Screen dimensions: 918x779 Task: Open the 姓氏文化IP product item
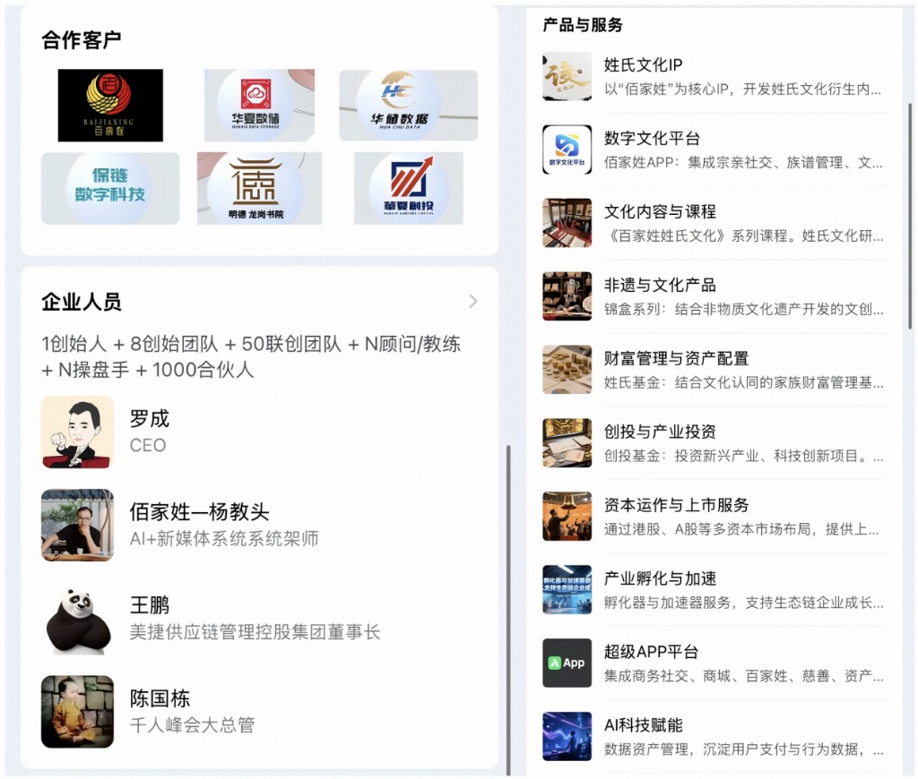(x=714, y=76)
